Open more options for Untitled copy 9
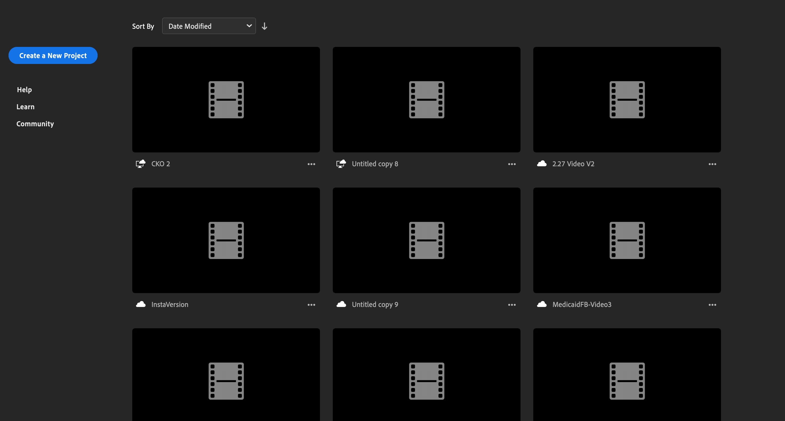The image size is (785, 421). (512, 305)
